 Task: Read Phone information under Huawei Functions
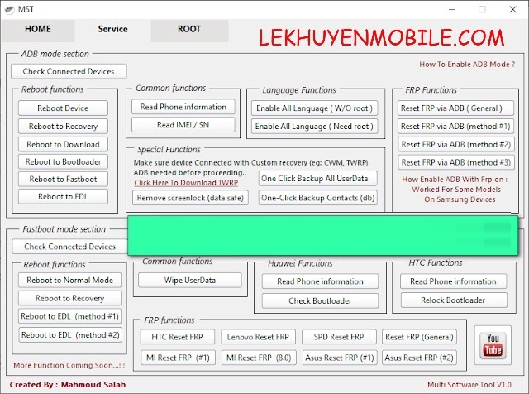click(x=320, y=281)
